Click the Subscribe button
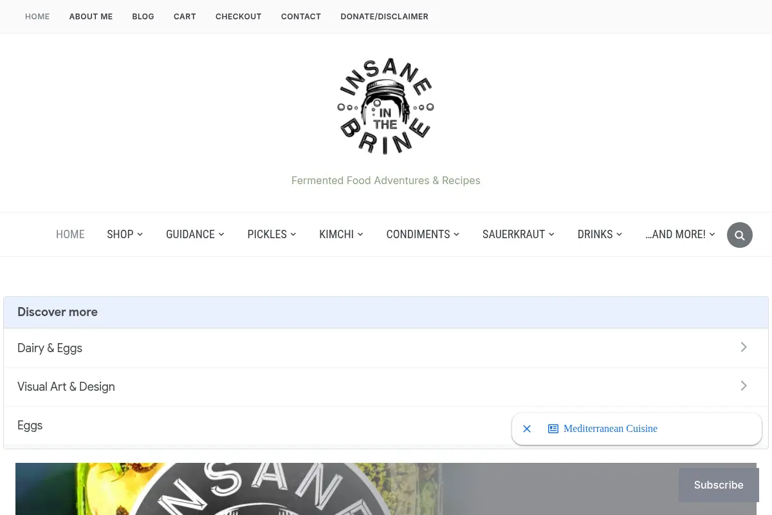The width and height of the screenshot is (772, 515). tap(719, 485)
